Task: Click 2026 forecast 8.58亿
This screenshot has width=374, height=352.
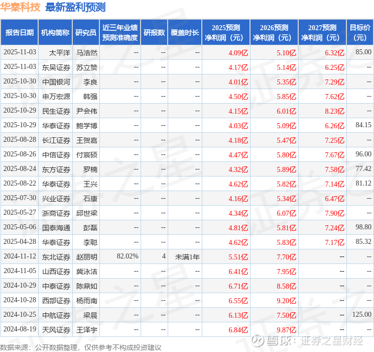Action: (x=286, y=286)
